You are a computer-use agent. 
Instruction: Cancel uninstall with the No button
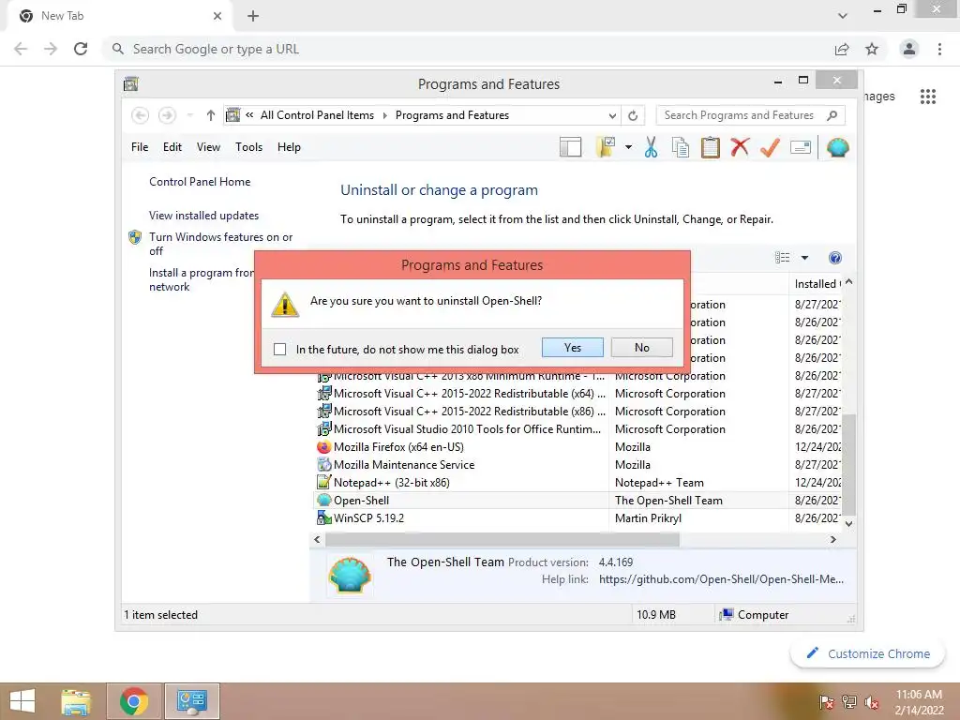coord(641,347)
